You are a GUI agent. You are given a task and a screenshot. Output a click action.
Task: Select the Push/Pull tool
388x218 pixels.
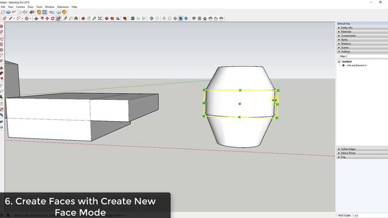36,19
